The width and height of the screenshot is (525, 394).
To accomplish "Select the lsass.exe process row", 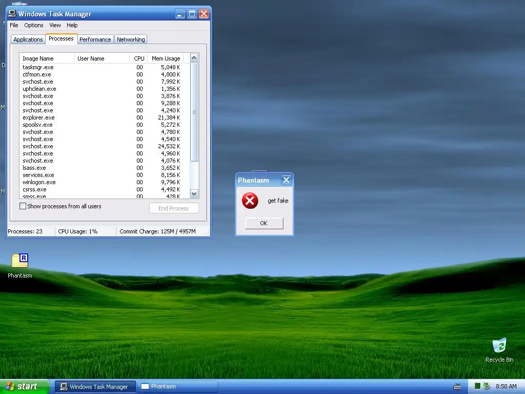I will coord(104,168).
